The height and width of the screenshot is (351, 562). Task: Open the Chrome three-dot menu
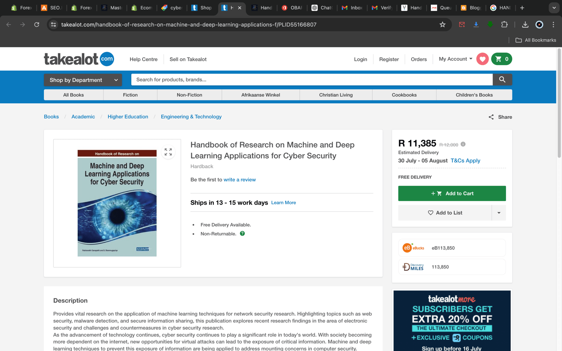click(x=553, y=25)
